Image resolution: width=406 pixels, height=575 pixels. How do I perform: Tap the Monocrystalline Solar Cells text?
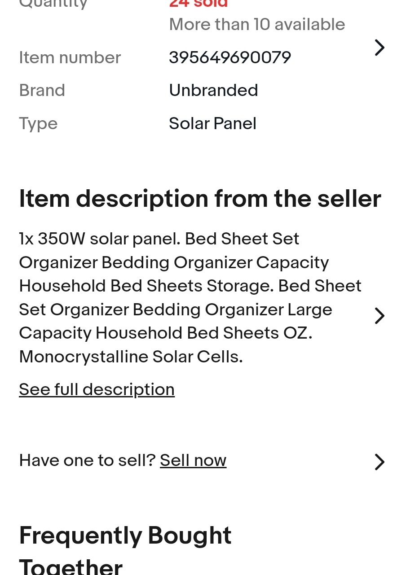[x=131, y=357]
